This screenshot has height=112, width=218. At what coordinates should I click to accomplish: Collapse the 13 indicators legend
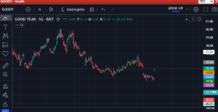pos(20,25)
